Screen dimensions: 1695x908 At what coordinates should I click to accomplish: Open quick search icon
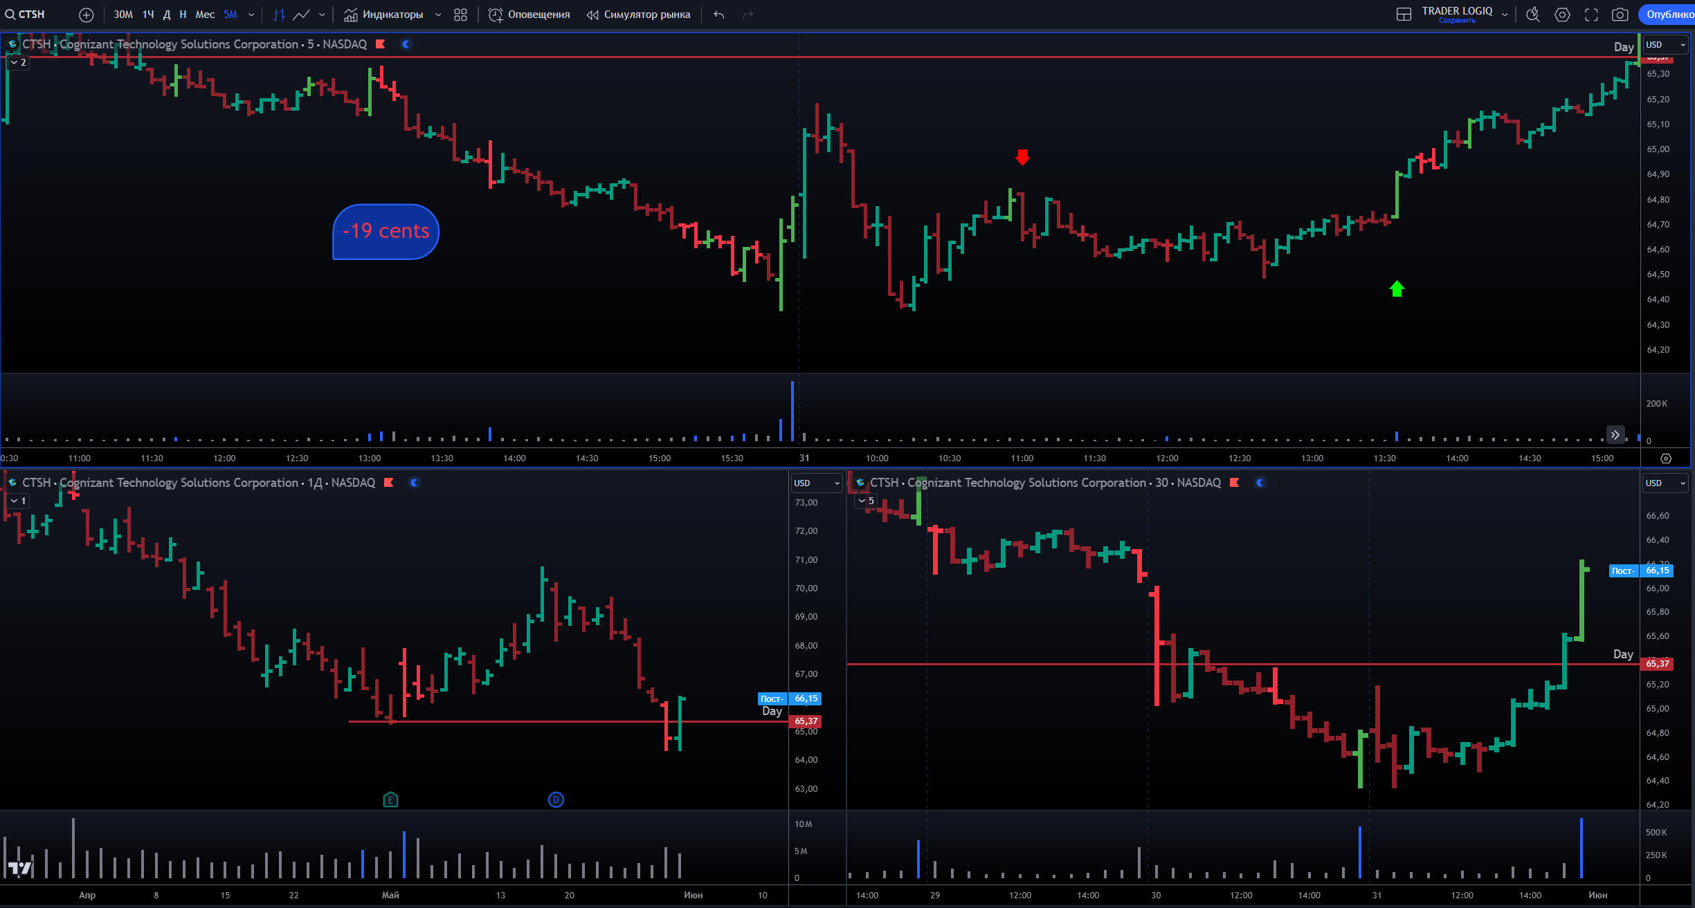(x=1533, y=15)
